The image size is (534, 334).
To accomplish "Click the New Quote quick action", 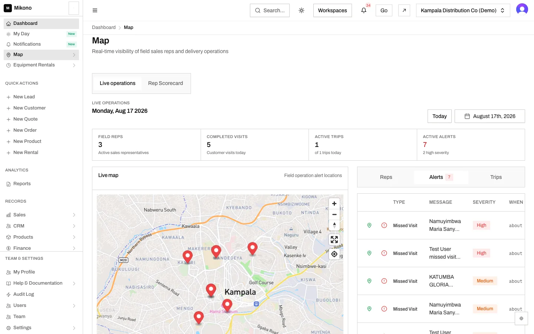I will pyautogui.click(x=41, y=119).
